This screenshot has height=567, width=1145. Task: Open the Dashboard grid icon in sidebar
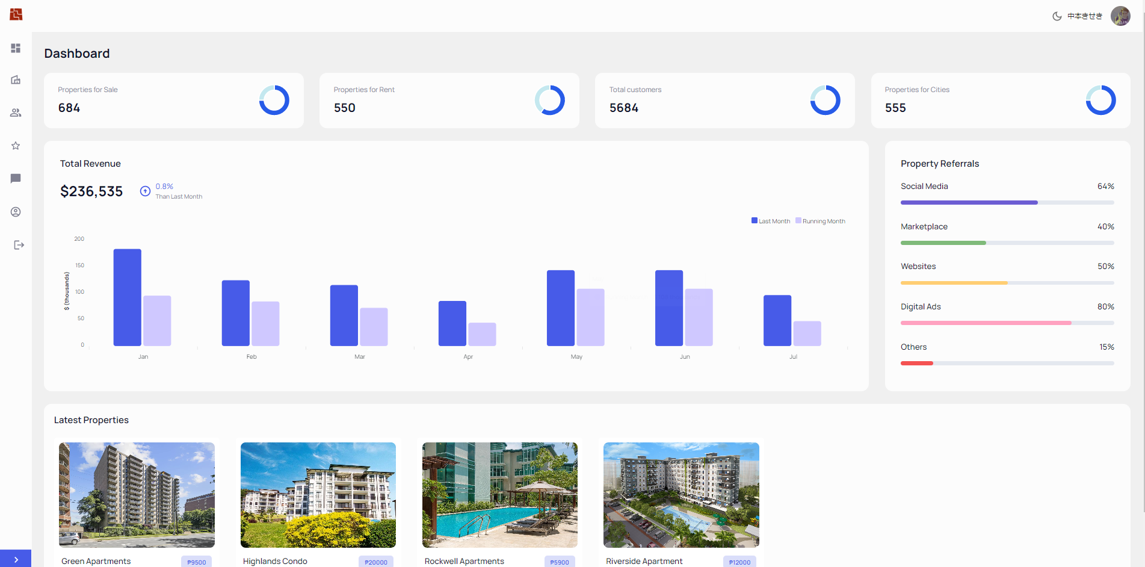coord(16,48)
